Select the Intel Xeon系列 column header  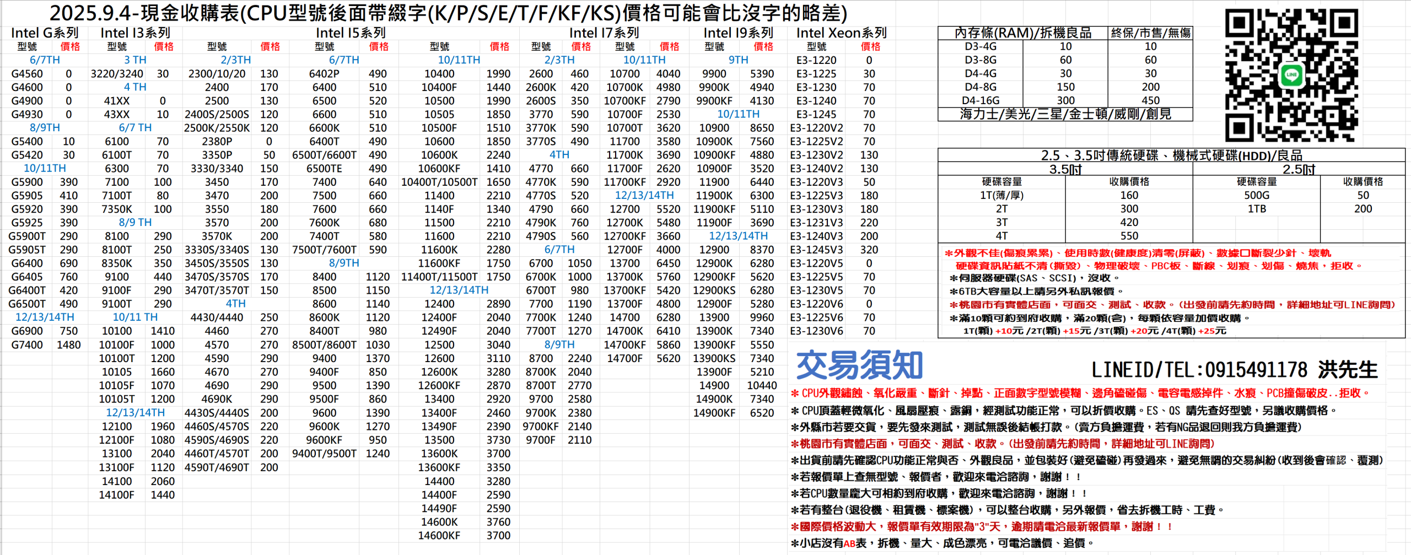(x=841, y=33)
